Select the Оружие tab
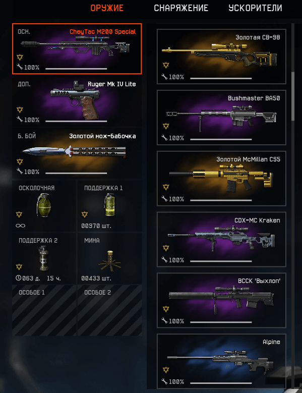The height and width of the screenshot is (393, 302). click(107, 8)
